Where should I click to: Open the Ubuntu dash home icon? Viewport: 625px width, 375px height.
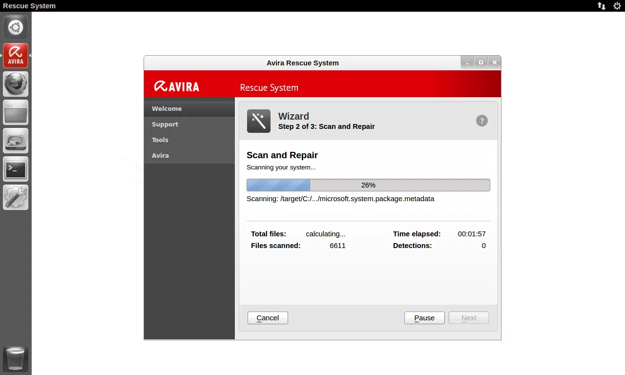pyautogui.click(x=16, y=27)
